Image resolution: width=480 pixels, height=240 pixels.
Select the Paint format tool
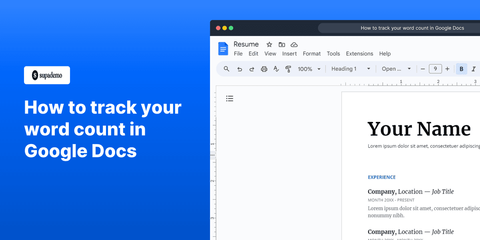(288, 69)
